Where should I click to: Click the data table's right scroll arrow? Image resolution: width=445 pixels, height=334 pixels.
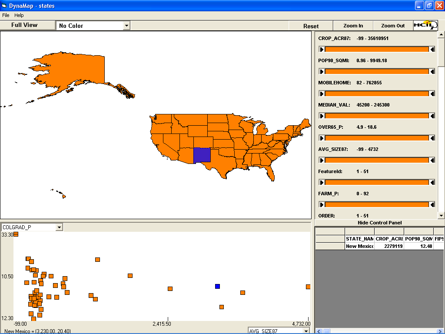pos(440,331)
